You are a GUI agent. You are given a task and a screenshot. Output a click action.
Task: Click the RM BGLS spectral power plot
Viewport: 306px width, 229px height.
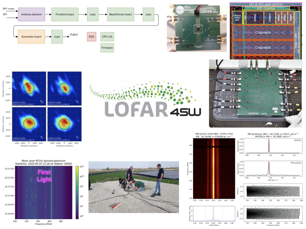(273, 146)
